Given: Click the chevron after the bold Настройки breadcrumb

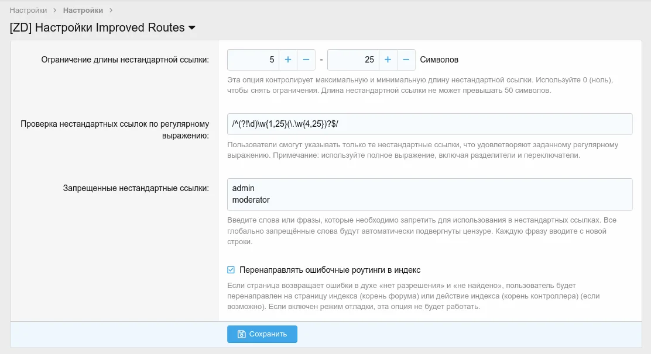Looking at the screenshot, I should (111, 11).
